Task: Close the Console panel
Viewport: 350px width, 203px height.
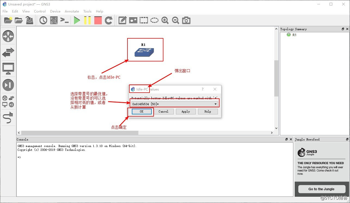Action: click(x=291, y=139)
